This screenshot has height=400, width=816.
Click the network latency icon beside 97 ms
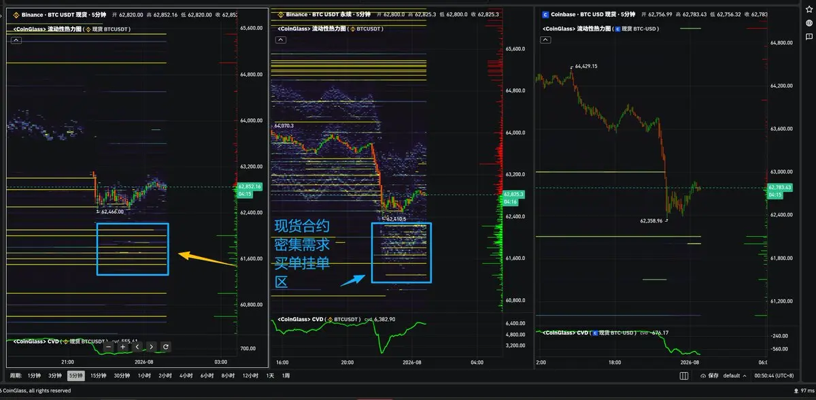tap(796, 391)
